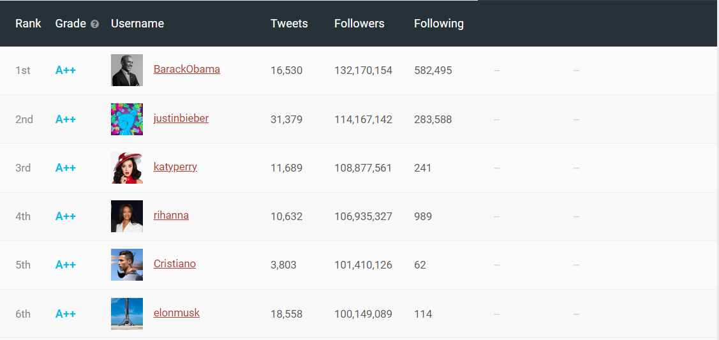Sort by the Username column header
719x340 pixels.
137,24
